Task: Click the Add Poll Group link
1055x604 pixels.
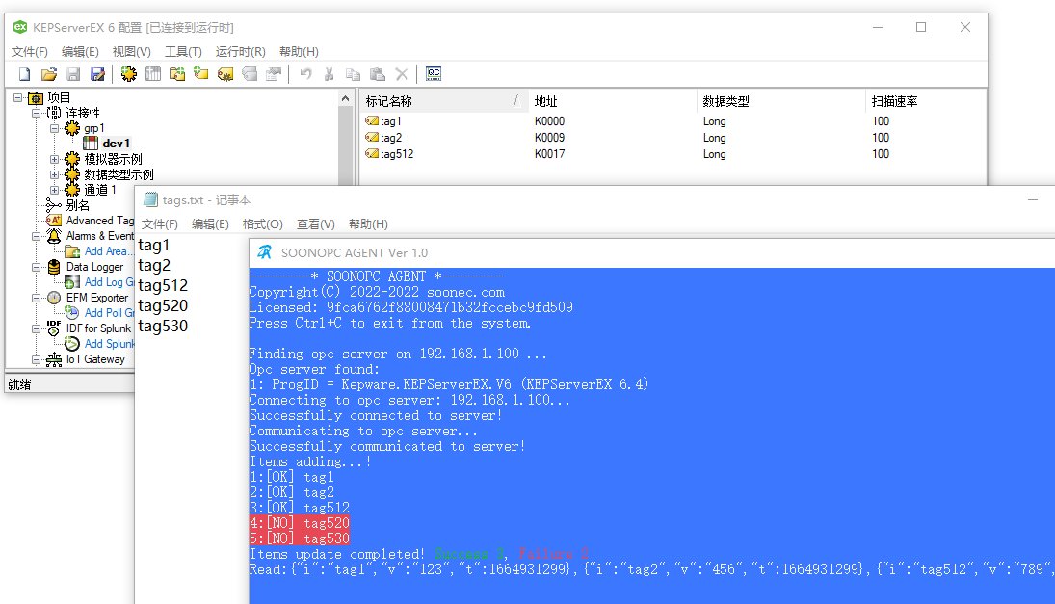Action: click(x=109, y=313)
